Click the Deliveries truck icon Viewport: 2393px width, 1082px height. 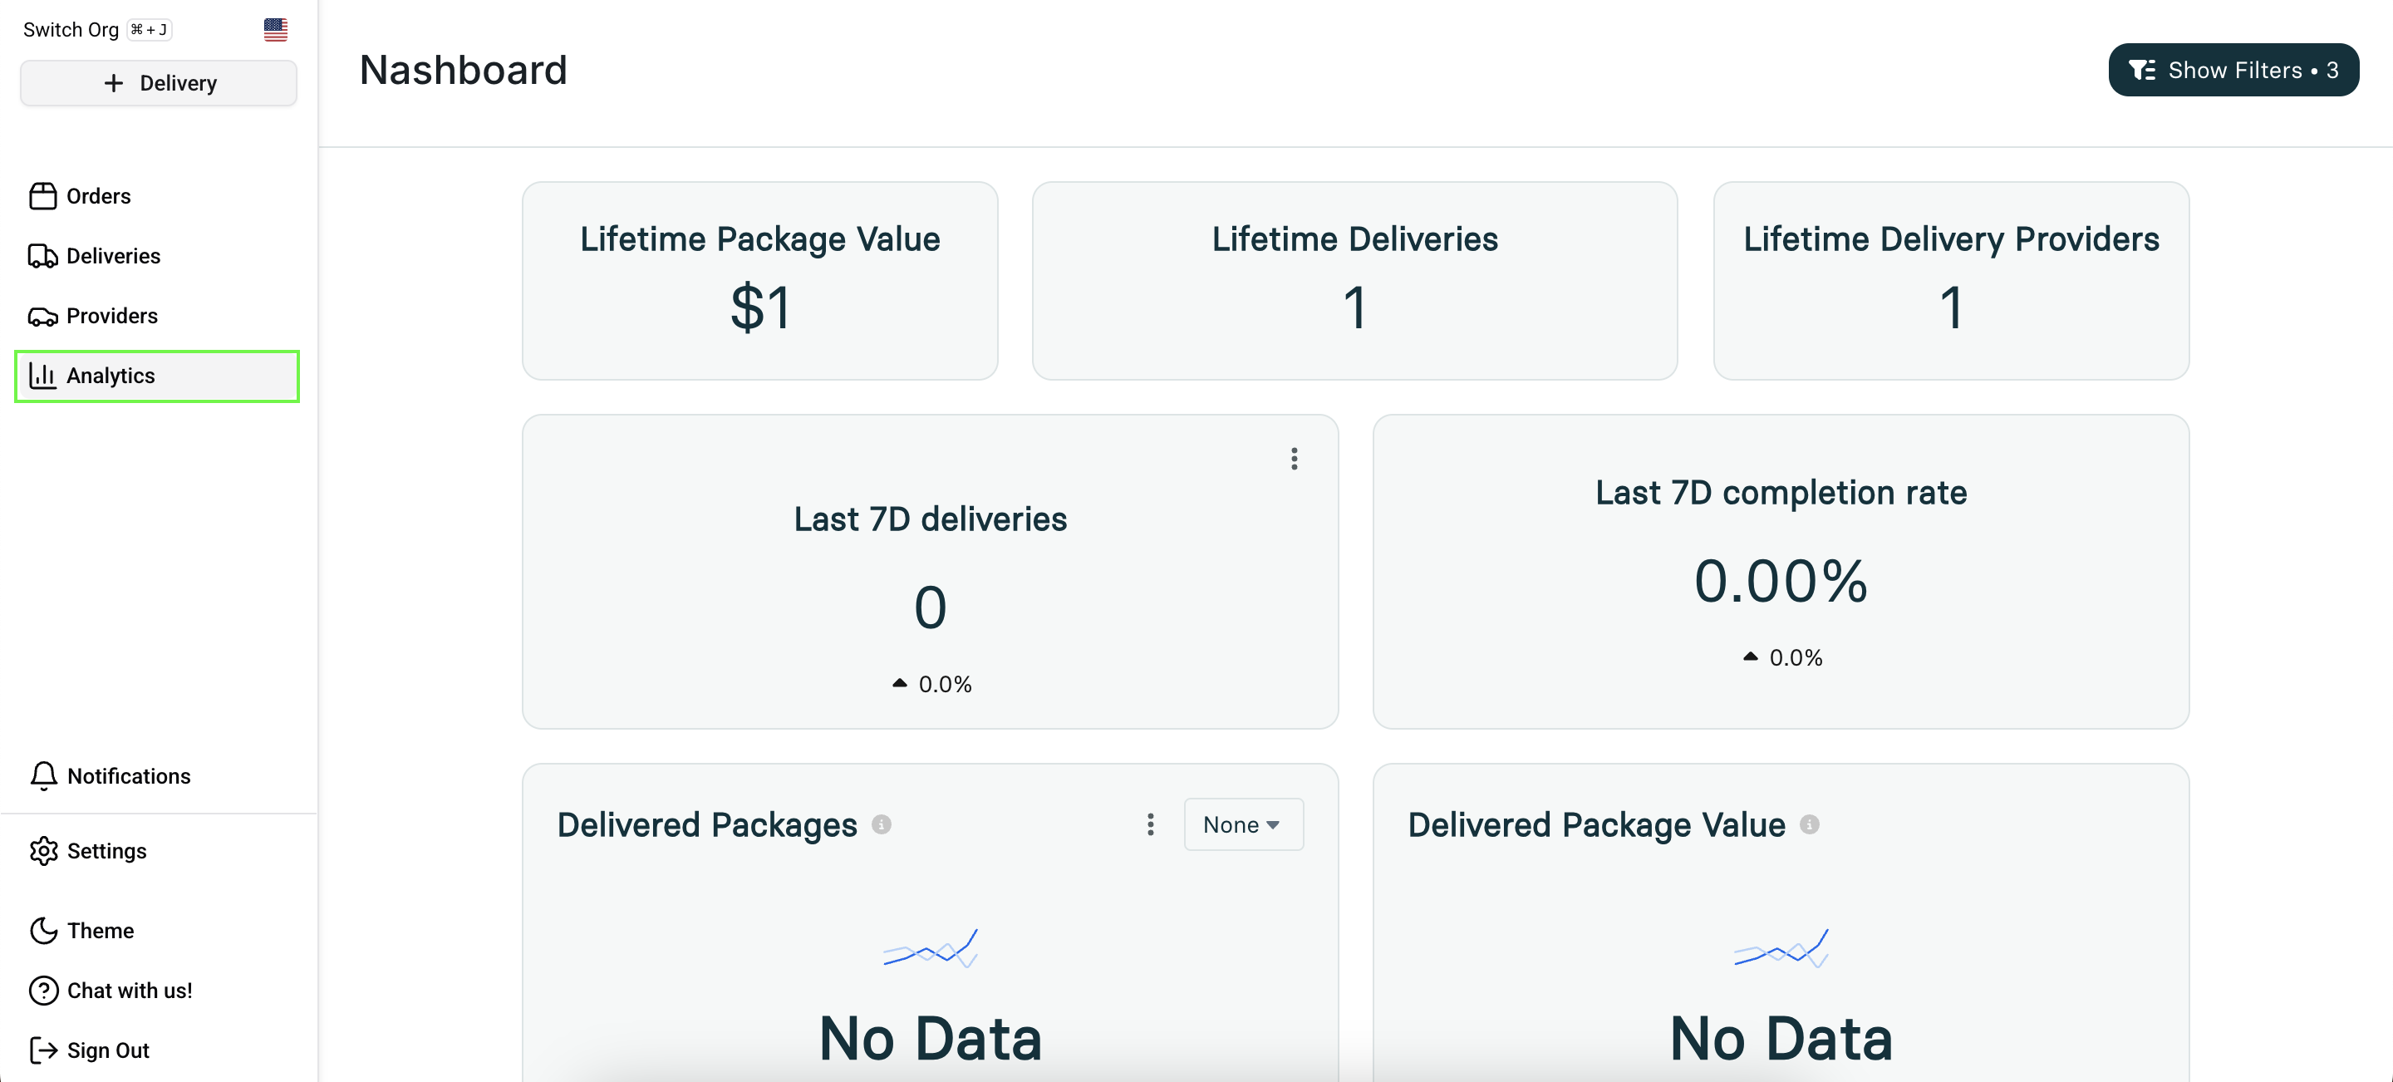point(42,256)
